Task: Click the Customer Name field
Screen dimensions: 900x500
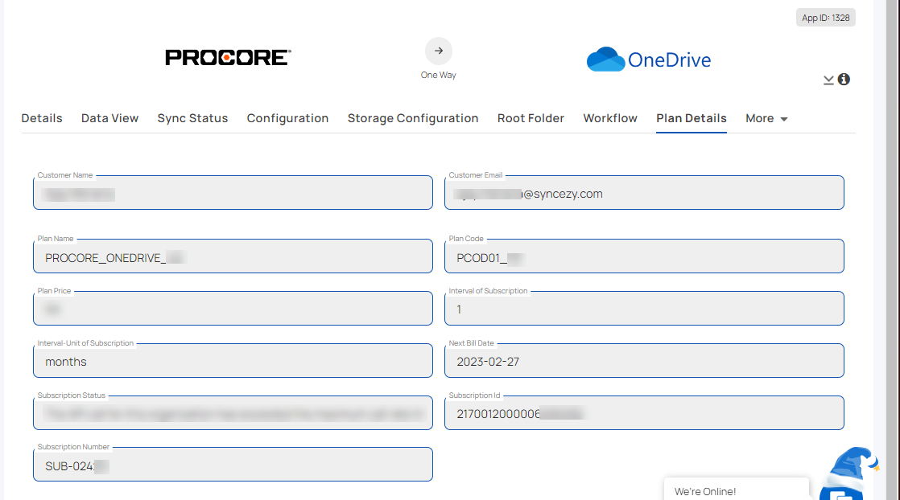Action: [x=233, y=193]
